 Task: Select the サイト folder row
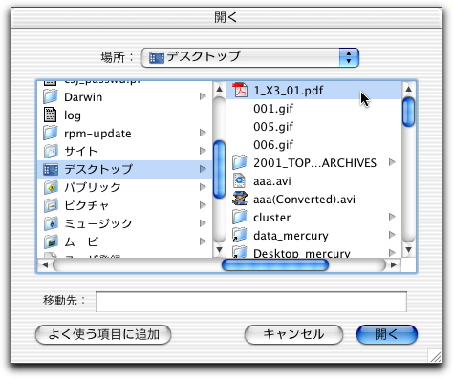124,151
